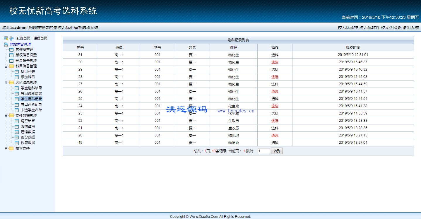This screenshot has height=219, width=421.
Task: Click the page icon beside 导出选科记录
Action: (x=17, y=105)
